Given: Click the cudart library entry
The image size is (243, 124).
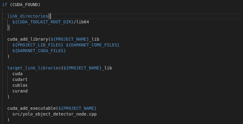Looking at the screenshot, I should point(20,79).
